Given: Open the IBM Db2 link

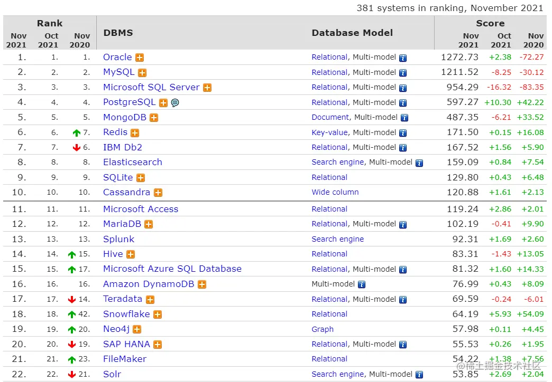Looking at the screenshot, I should click(x=123, y=147).
